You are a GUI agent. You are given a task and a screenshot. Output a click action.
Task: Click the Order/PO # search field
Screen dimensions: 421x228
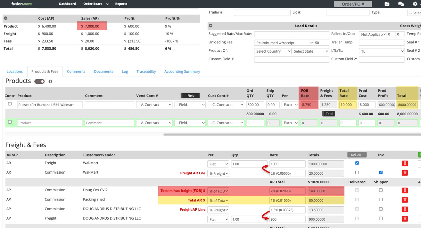click(352, 4)
